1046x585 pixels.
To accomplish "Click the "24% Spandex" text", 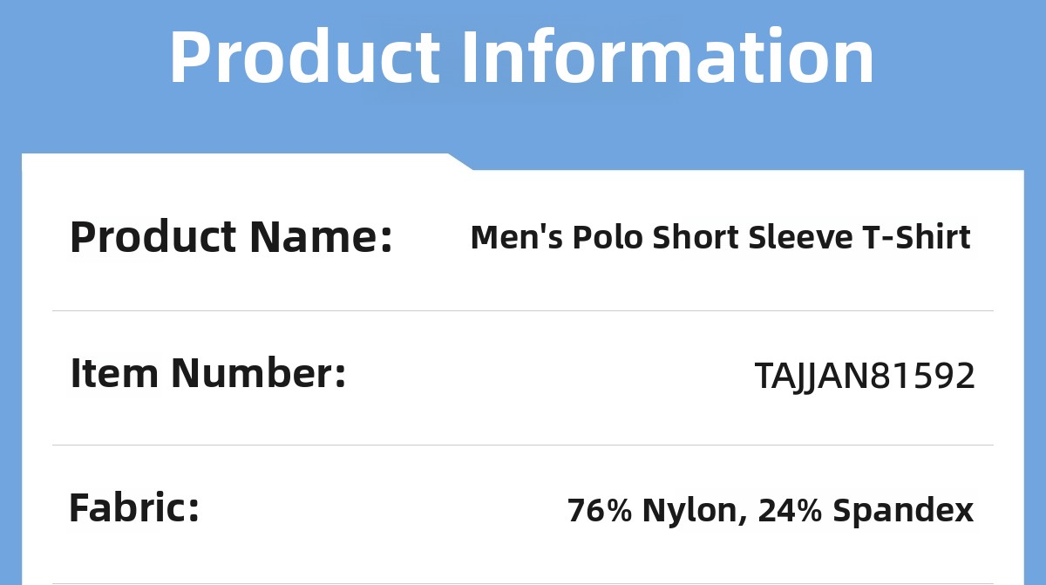I will click(866, 510).
